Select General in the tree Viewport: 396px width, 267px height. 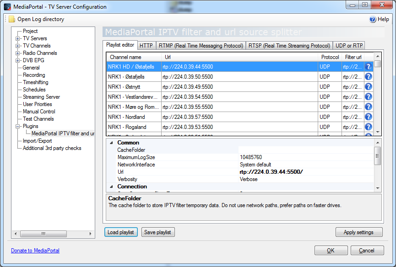31,68
